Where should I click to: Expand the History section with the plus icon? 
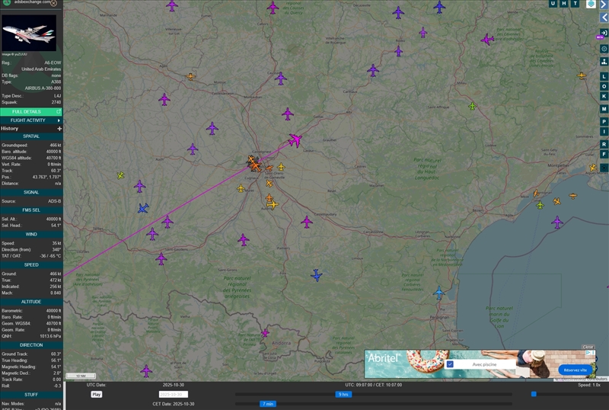(59, 128)
